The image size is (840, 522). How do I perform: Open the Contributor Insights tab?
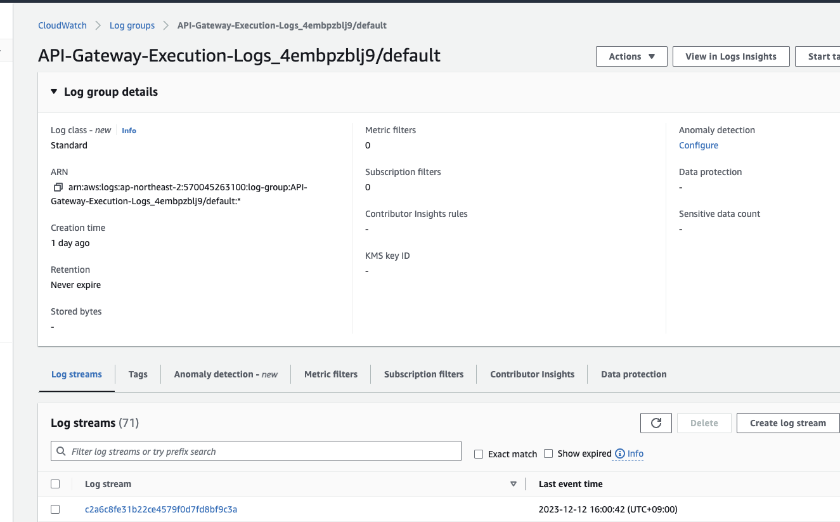click(x=533, y=374)
